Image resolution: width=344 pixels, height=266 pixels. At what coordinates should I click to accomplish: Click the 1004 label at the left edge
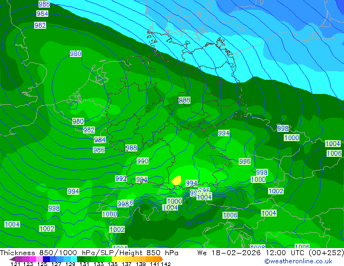tap(12, 224)
